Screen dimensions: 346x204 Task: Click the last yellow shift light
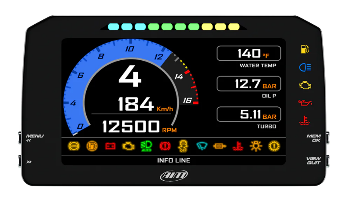234,27
